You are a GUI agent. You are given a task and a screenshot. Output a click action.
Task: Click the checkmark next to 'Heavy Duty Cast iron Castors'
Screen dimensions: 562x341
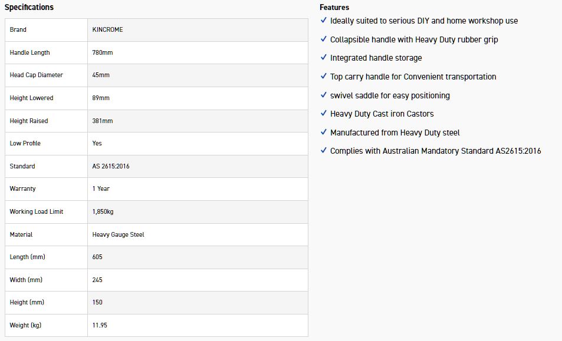[323, 114]
